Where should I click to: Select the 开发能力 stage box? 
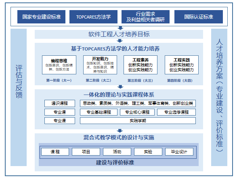(100, 65)
